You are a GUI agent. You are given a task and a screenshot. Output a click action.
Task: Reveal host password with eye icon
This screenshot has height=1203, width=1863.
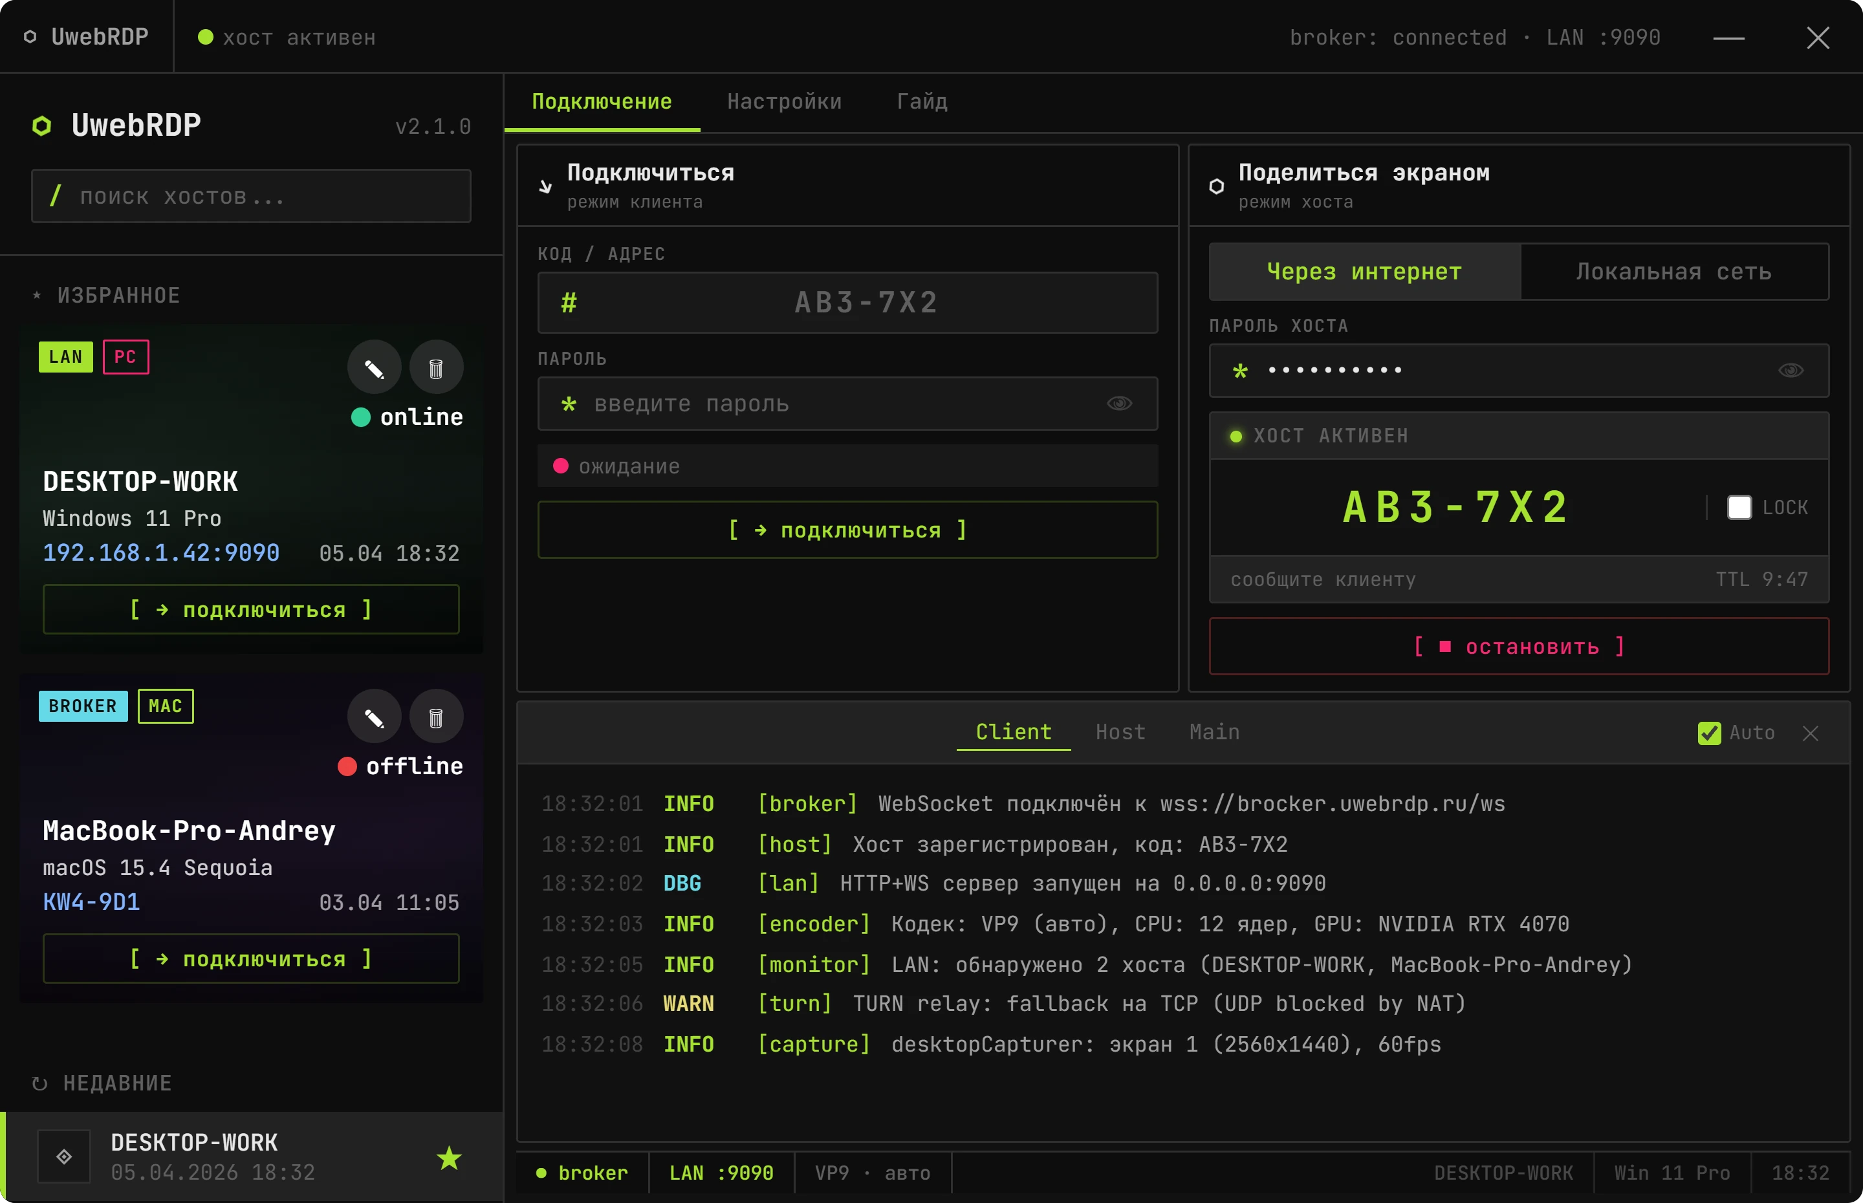(x=1791, y=370)
